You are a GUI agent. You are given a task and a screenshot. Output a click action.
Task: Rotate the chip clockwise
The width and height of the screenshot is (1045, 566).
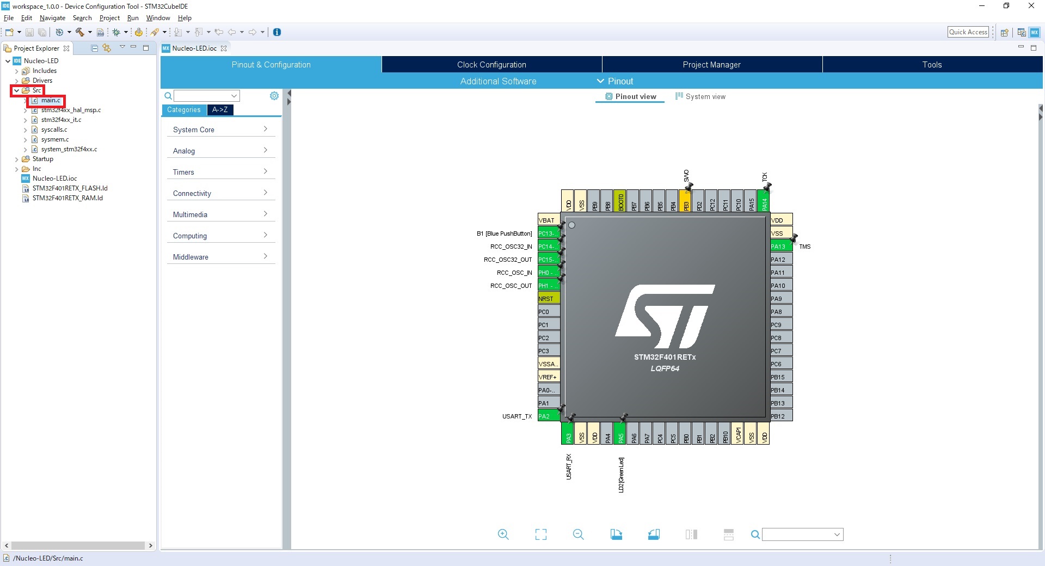[617, 534]
